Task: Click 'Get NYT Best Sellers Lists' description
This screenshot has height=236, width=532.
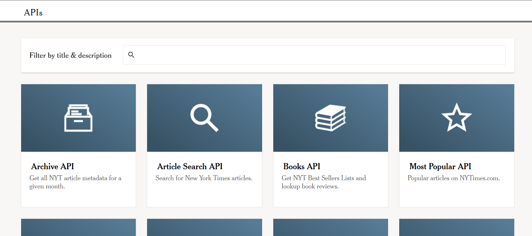Action: pos(324,182)
